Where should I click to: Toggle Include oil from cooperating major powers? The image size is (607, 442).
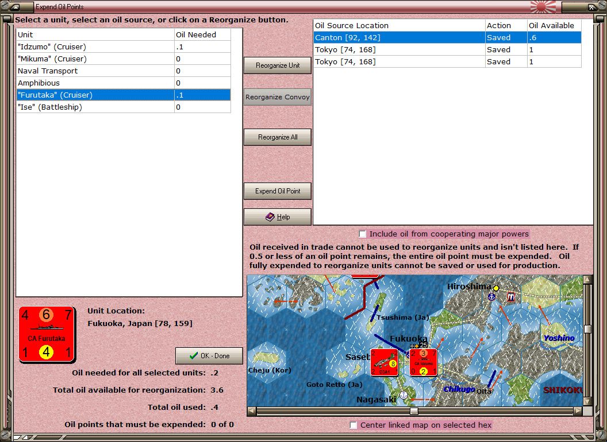362,234
